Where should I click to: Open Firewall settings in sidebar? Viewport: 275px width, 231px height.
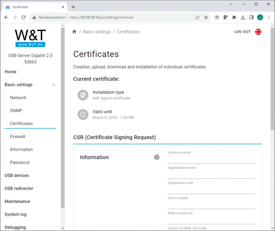(17, 137)
